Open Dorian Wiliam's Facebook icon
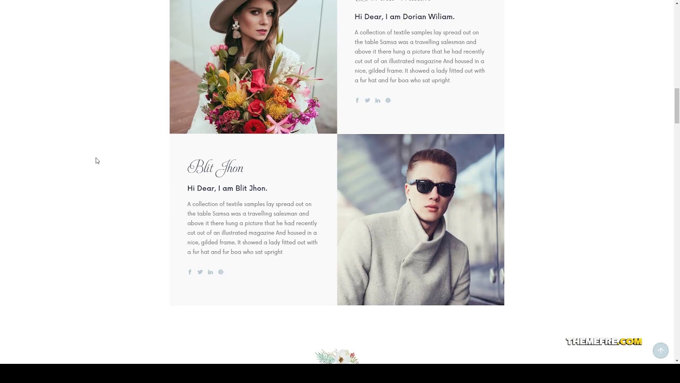The image size is (680, 383). point(357,101)
